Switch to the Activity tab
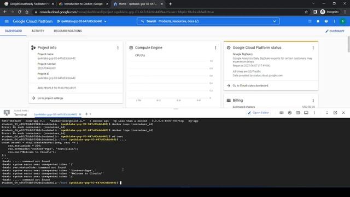The image size is (350, 197). 38,31
